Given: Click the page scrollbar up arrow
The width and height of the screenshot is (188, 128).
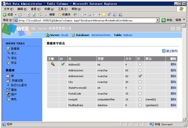Looking at the screenshot, I should 184,25.
